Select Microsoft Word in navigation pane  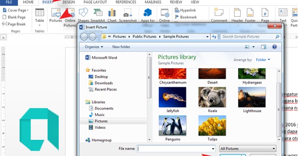[101, 58]
